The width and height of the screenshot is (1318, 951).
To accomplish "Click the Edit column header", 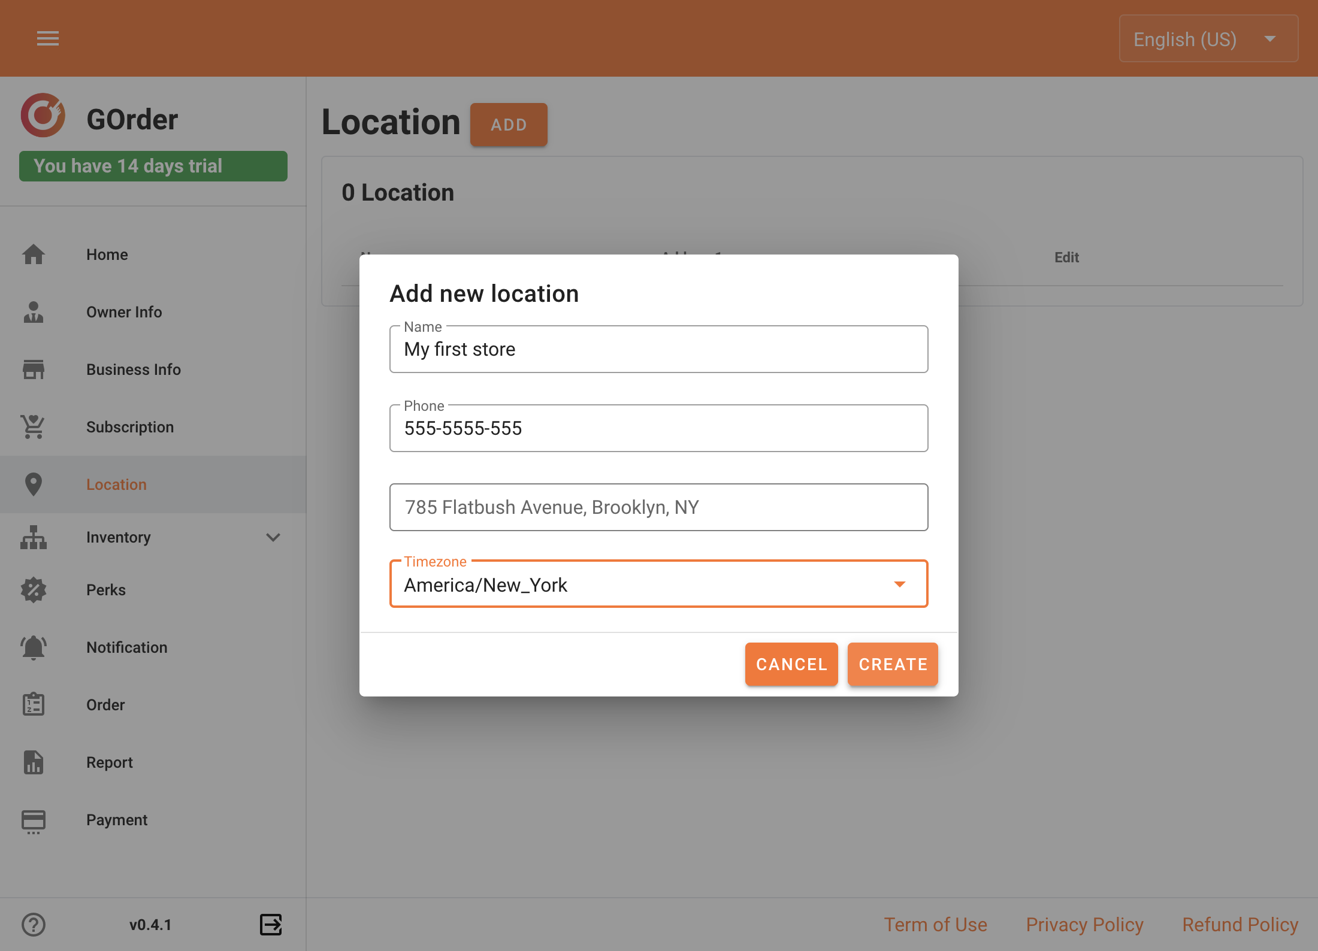I will coord(1066,258).
